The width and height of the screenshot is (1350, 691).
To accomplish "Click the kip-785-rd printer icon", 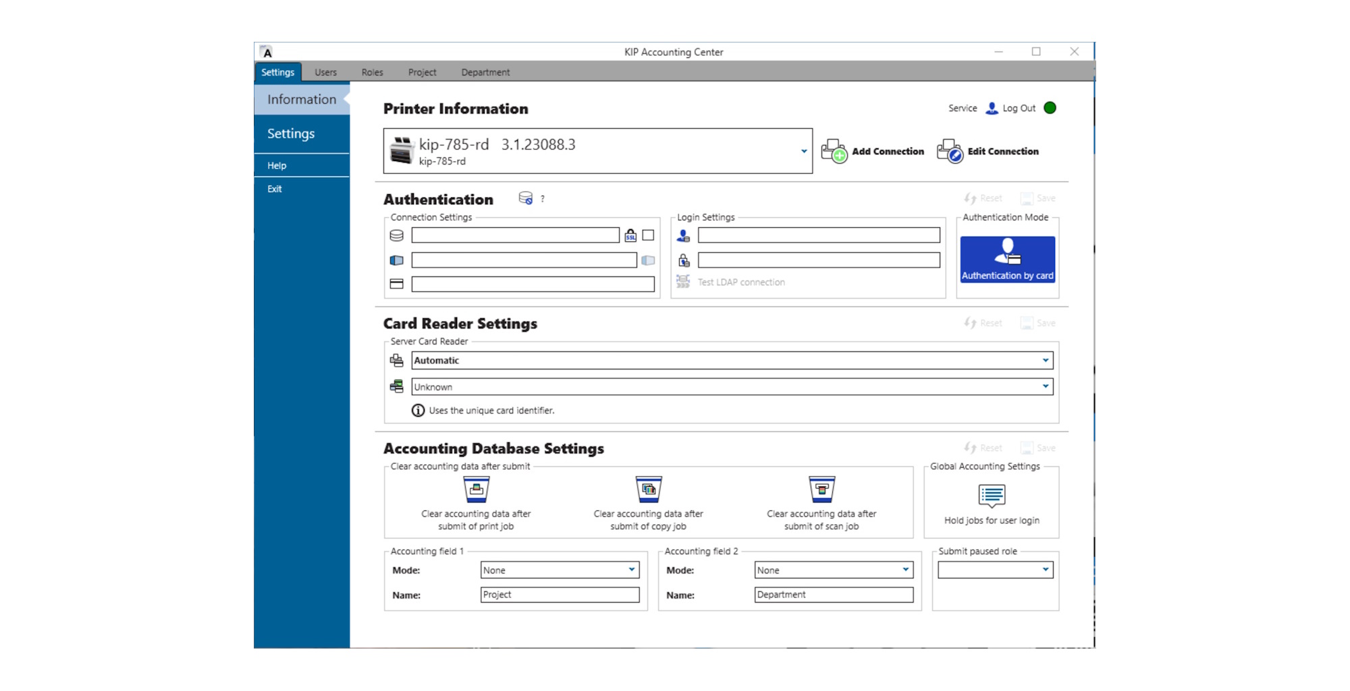I will pyautogui.click(x=402, y=150).
